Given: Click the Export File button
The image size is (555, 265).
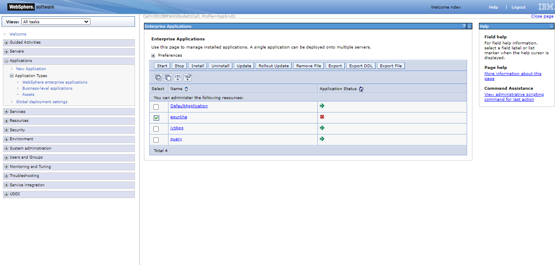Looking at the screenshot, I should pyautogui.click(x=391, y=66).
